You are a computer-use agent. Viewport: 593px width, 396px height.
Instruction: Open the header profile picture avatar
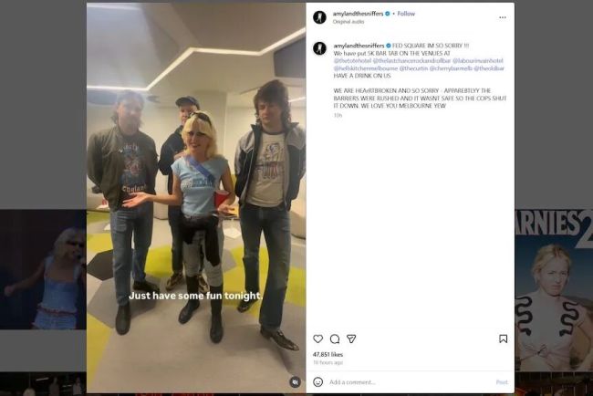click(319, 17)
